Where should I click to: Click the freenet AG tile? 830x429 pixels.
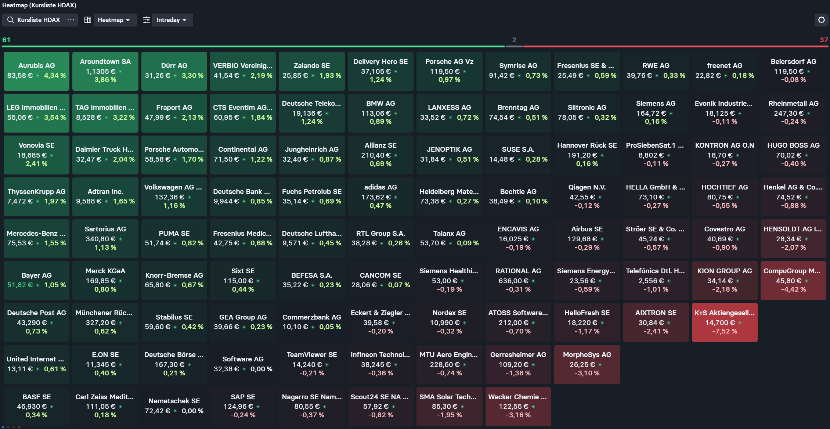tap(725, 71)
